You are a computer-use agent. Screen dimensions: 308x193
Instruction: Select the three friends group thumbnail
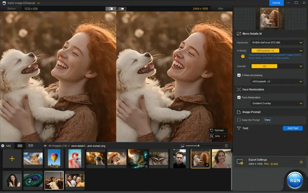point(75,180)
